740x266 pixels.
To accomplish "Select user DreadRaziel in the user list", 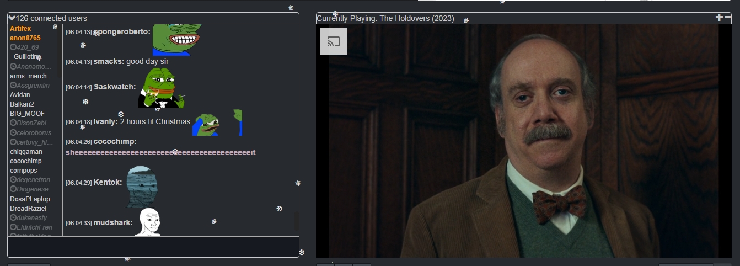I will [28, 209].
